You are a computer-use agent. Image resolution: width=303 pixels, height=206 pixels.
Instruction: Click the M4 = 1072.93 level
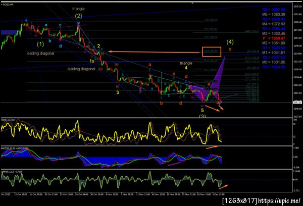(274, 24)
